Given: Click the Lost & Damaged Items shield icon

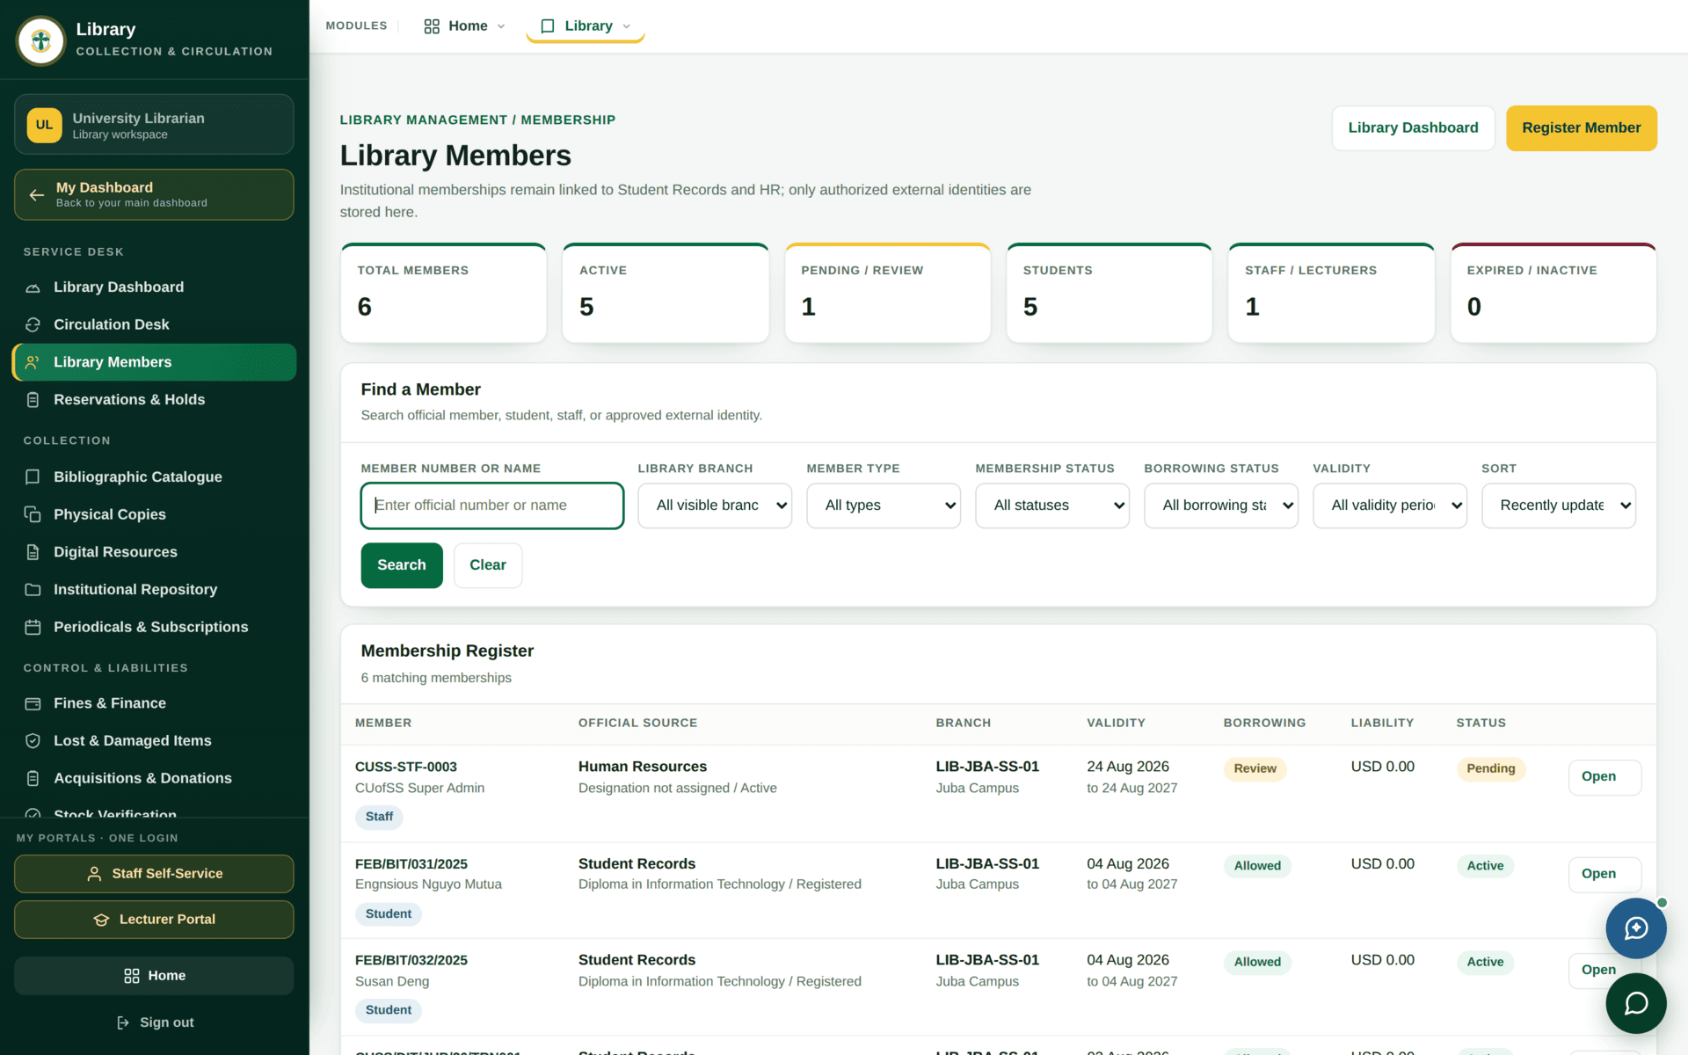Looking at the screenshot, I should point(33,741).
